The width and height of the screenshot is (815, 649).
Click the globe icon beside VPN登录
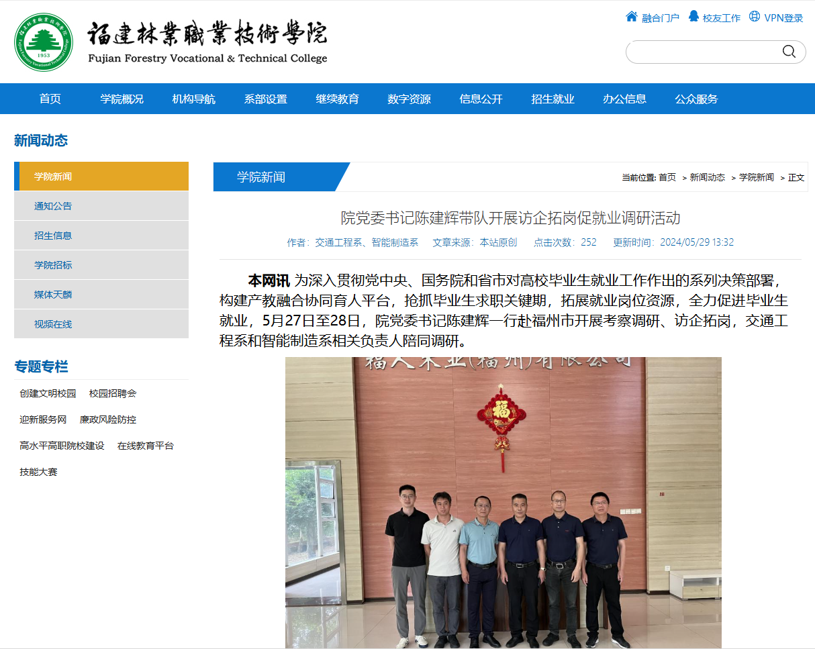pyautogui.click(x=755, y=17)
